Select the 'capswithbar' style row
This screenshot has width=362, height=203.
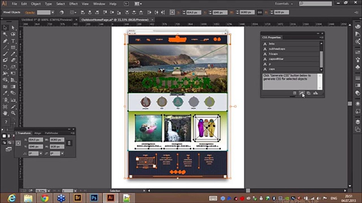[290, 59]
